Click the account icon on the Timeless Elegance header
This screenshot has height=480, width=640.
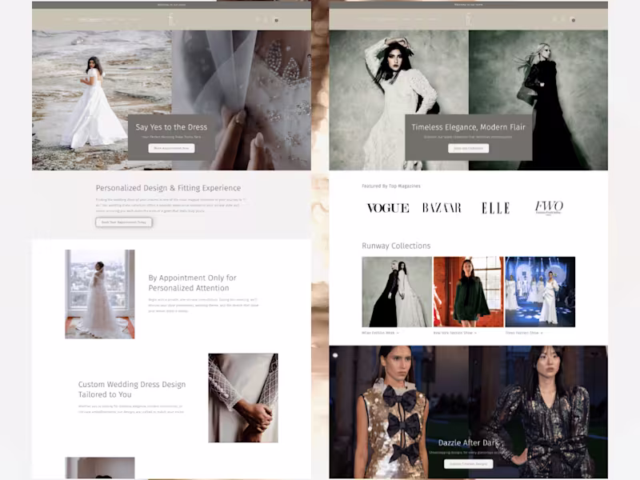click(x=562, y=19)
